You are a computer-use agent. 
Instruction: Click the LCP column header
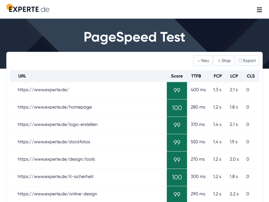tap(234, 76)
